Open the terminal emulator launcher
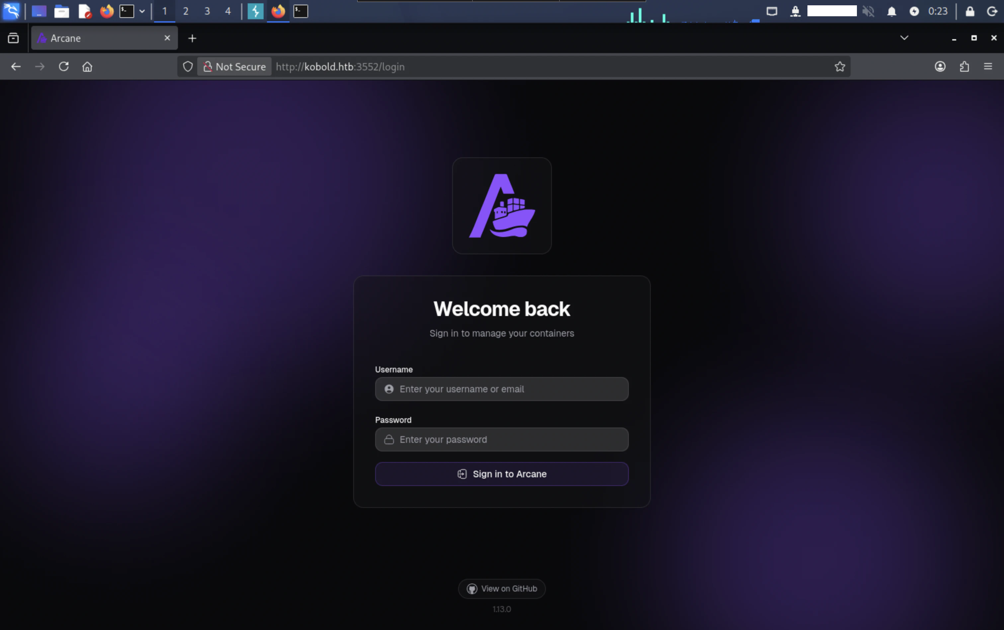1004x630 pixels. tap(127, 11)
